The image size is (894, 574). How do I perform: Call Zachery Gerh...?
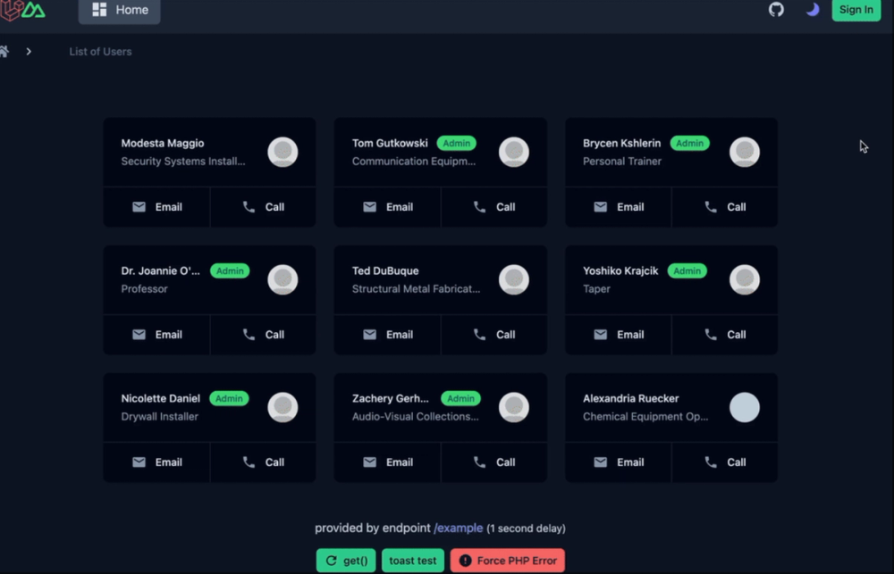click(x=494, y=462)
